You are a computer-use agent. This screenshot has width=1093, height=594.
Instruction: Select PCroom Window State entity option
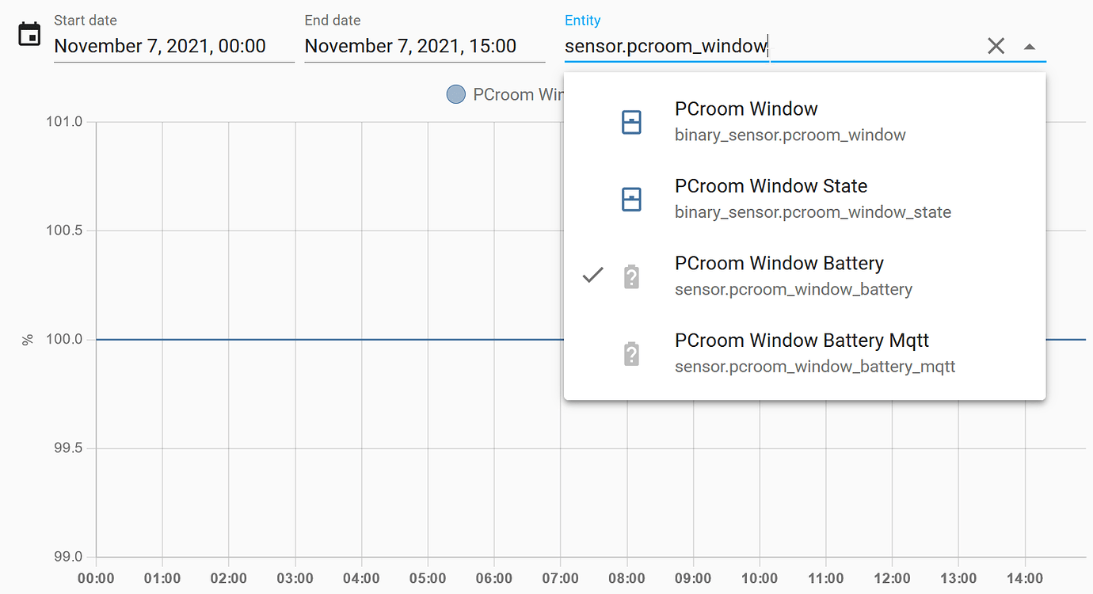pyautogui.click(x=805, y=199)
